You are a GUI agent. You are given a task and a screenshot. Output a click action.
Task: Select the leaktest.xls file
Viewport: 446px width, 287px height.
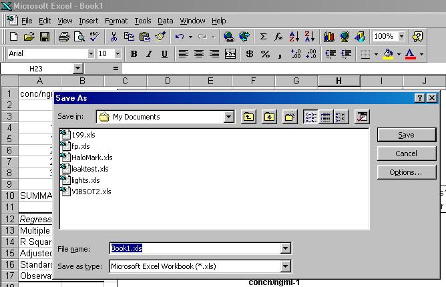pos(85,169)
